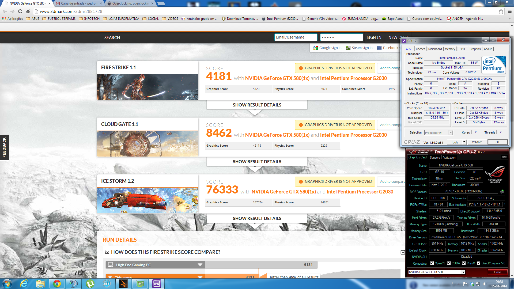514x289 pixels.
Task: Open uTorrent from the taskbar
Action: click(90, 284)
